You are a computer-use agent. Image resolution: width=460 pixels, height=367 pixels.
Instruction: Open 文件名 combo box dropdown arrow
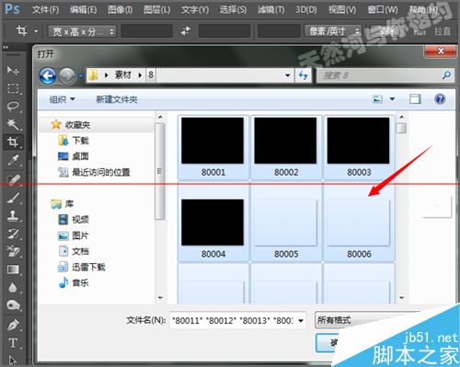tap(301, 321)
